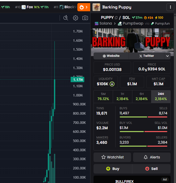Click the MKT CAP $1.1M box
This screenshot has height=183, width=176.
[159, 82]
